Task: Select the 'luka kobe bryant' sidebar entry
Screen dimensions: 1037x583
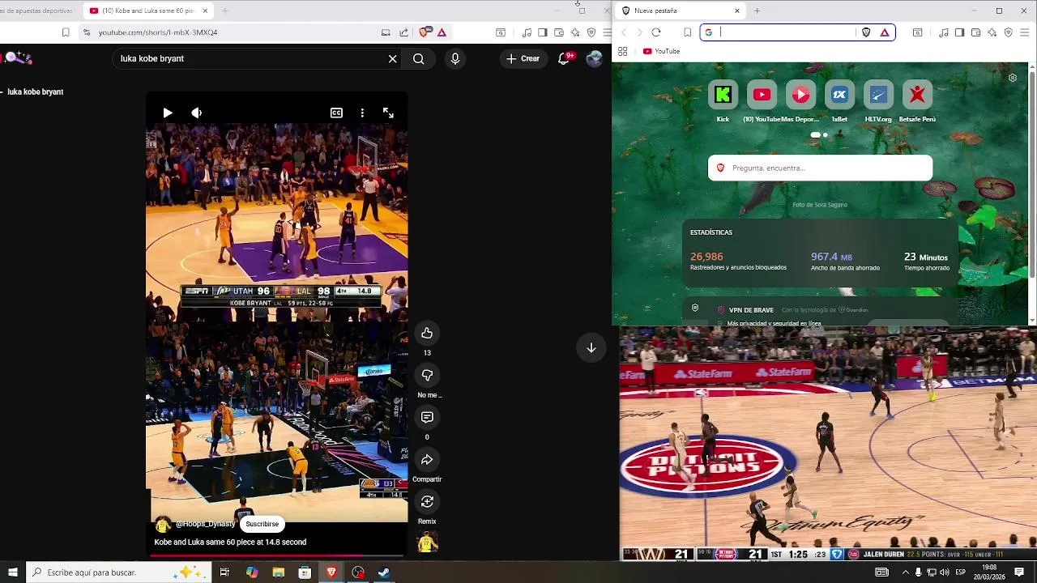Action: click(x=36, y=91)
